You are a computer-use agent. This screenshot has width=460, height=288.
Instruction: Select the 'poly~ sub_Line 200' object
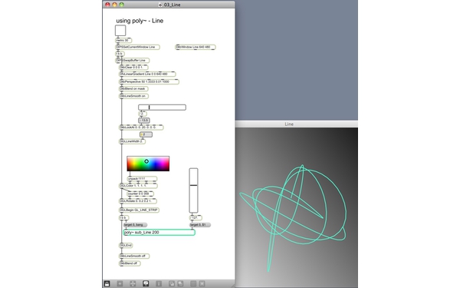(159, 233)
